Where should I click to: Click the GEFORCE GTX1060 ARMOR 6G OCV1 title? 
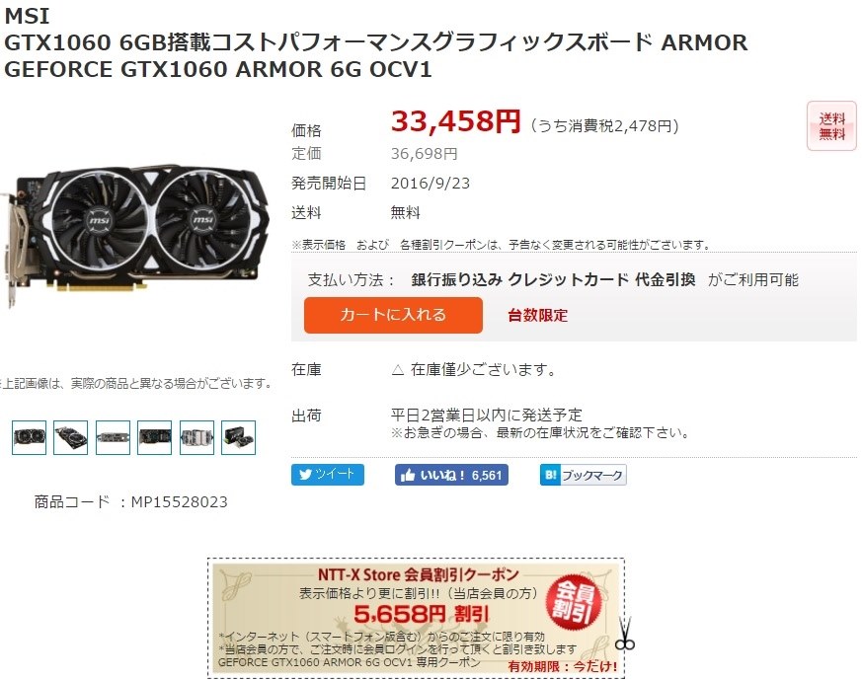tap(218, 69)
